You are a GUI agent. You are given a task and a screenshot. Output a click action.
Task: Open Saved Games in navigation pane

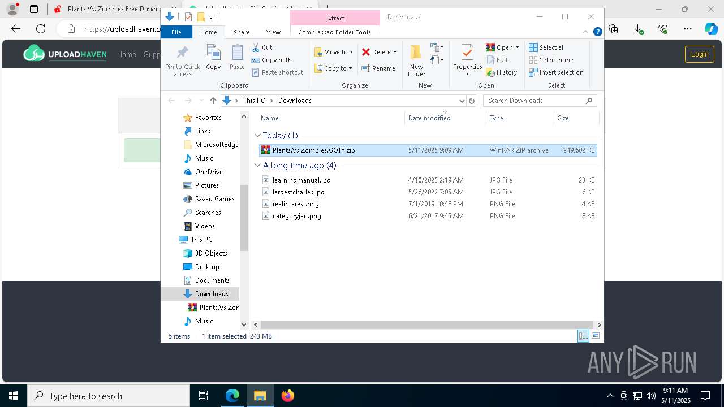(214, 199)
